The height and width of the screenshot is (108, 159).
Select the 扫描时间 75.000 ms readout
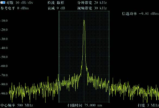85,105
